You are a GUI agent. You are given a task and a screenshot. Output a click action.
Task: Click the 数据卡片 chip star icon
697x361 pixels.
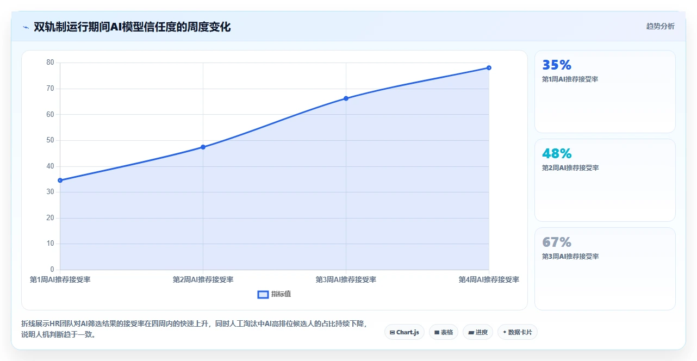coord(505,332)
